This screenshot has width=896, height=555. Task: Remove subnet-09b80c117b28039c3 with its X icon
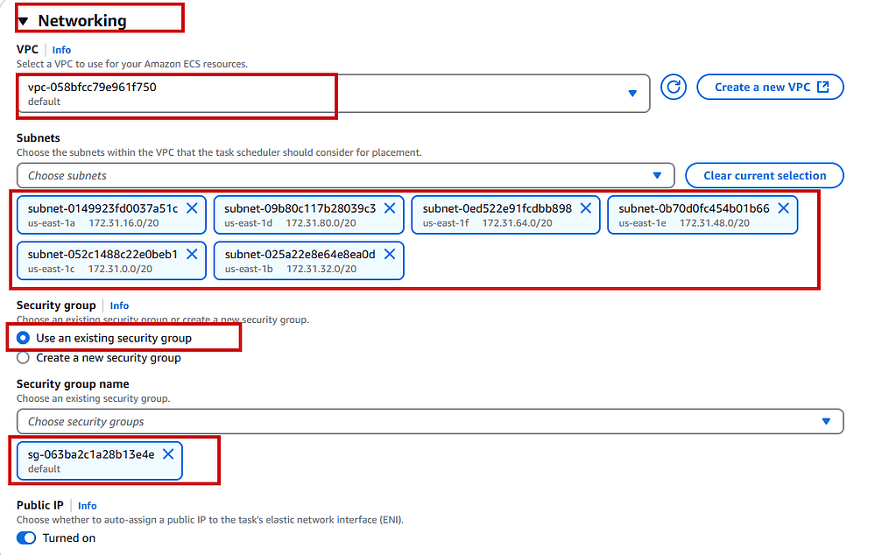click(x=390, y=208)
